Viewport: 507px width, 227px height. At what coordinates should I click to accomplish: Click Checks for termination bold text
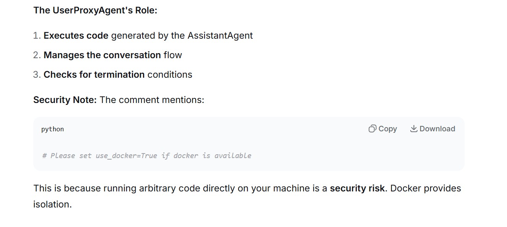pyautogui.click(x=94, y=75)
